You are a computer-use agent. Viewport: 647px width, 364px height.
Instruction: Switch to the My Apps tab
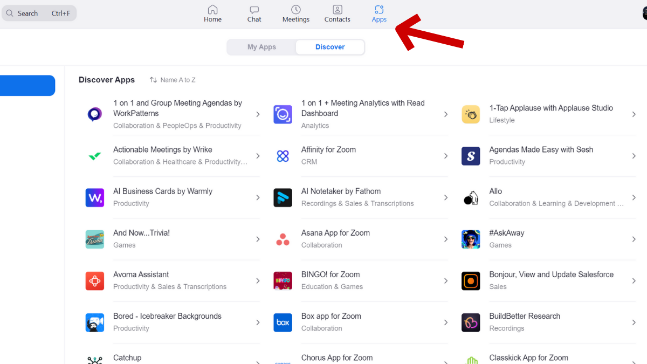pyautogui.click(x=261, y=47)
